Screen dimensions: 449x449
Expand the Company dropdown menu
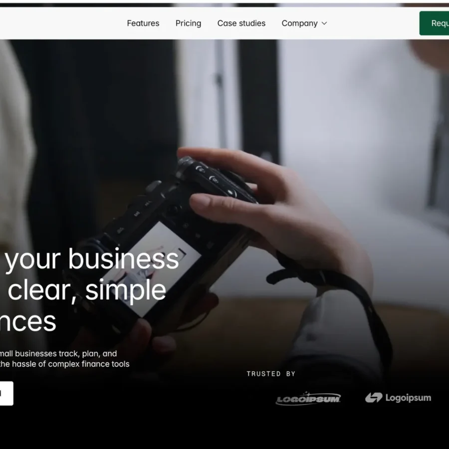tap(304, 23)
